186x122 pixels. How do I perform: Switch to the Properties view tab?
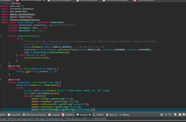tap(14, 115)
